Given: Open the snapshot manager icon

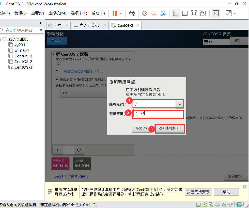Looking at the screenshot, I should point(163,13).
